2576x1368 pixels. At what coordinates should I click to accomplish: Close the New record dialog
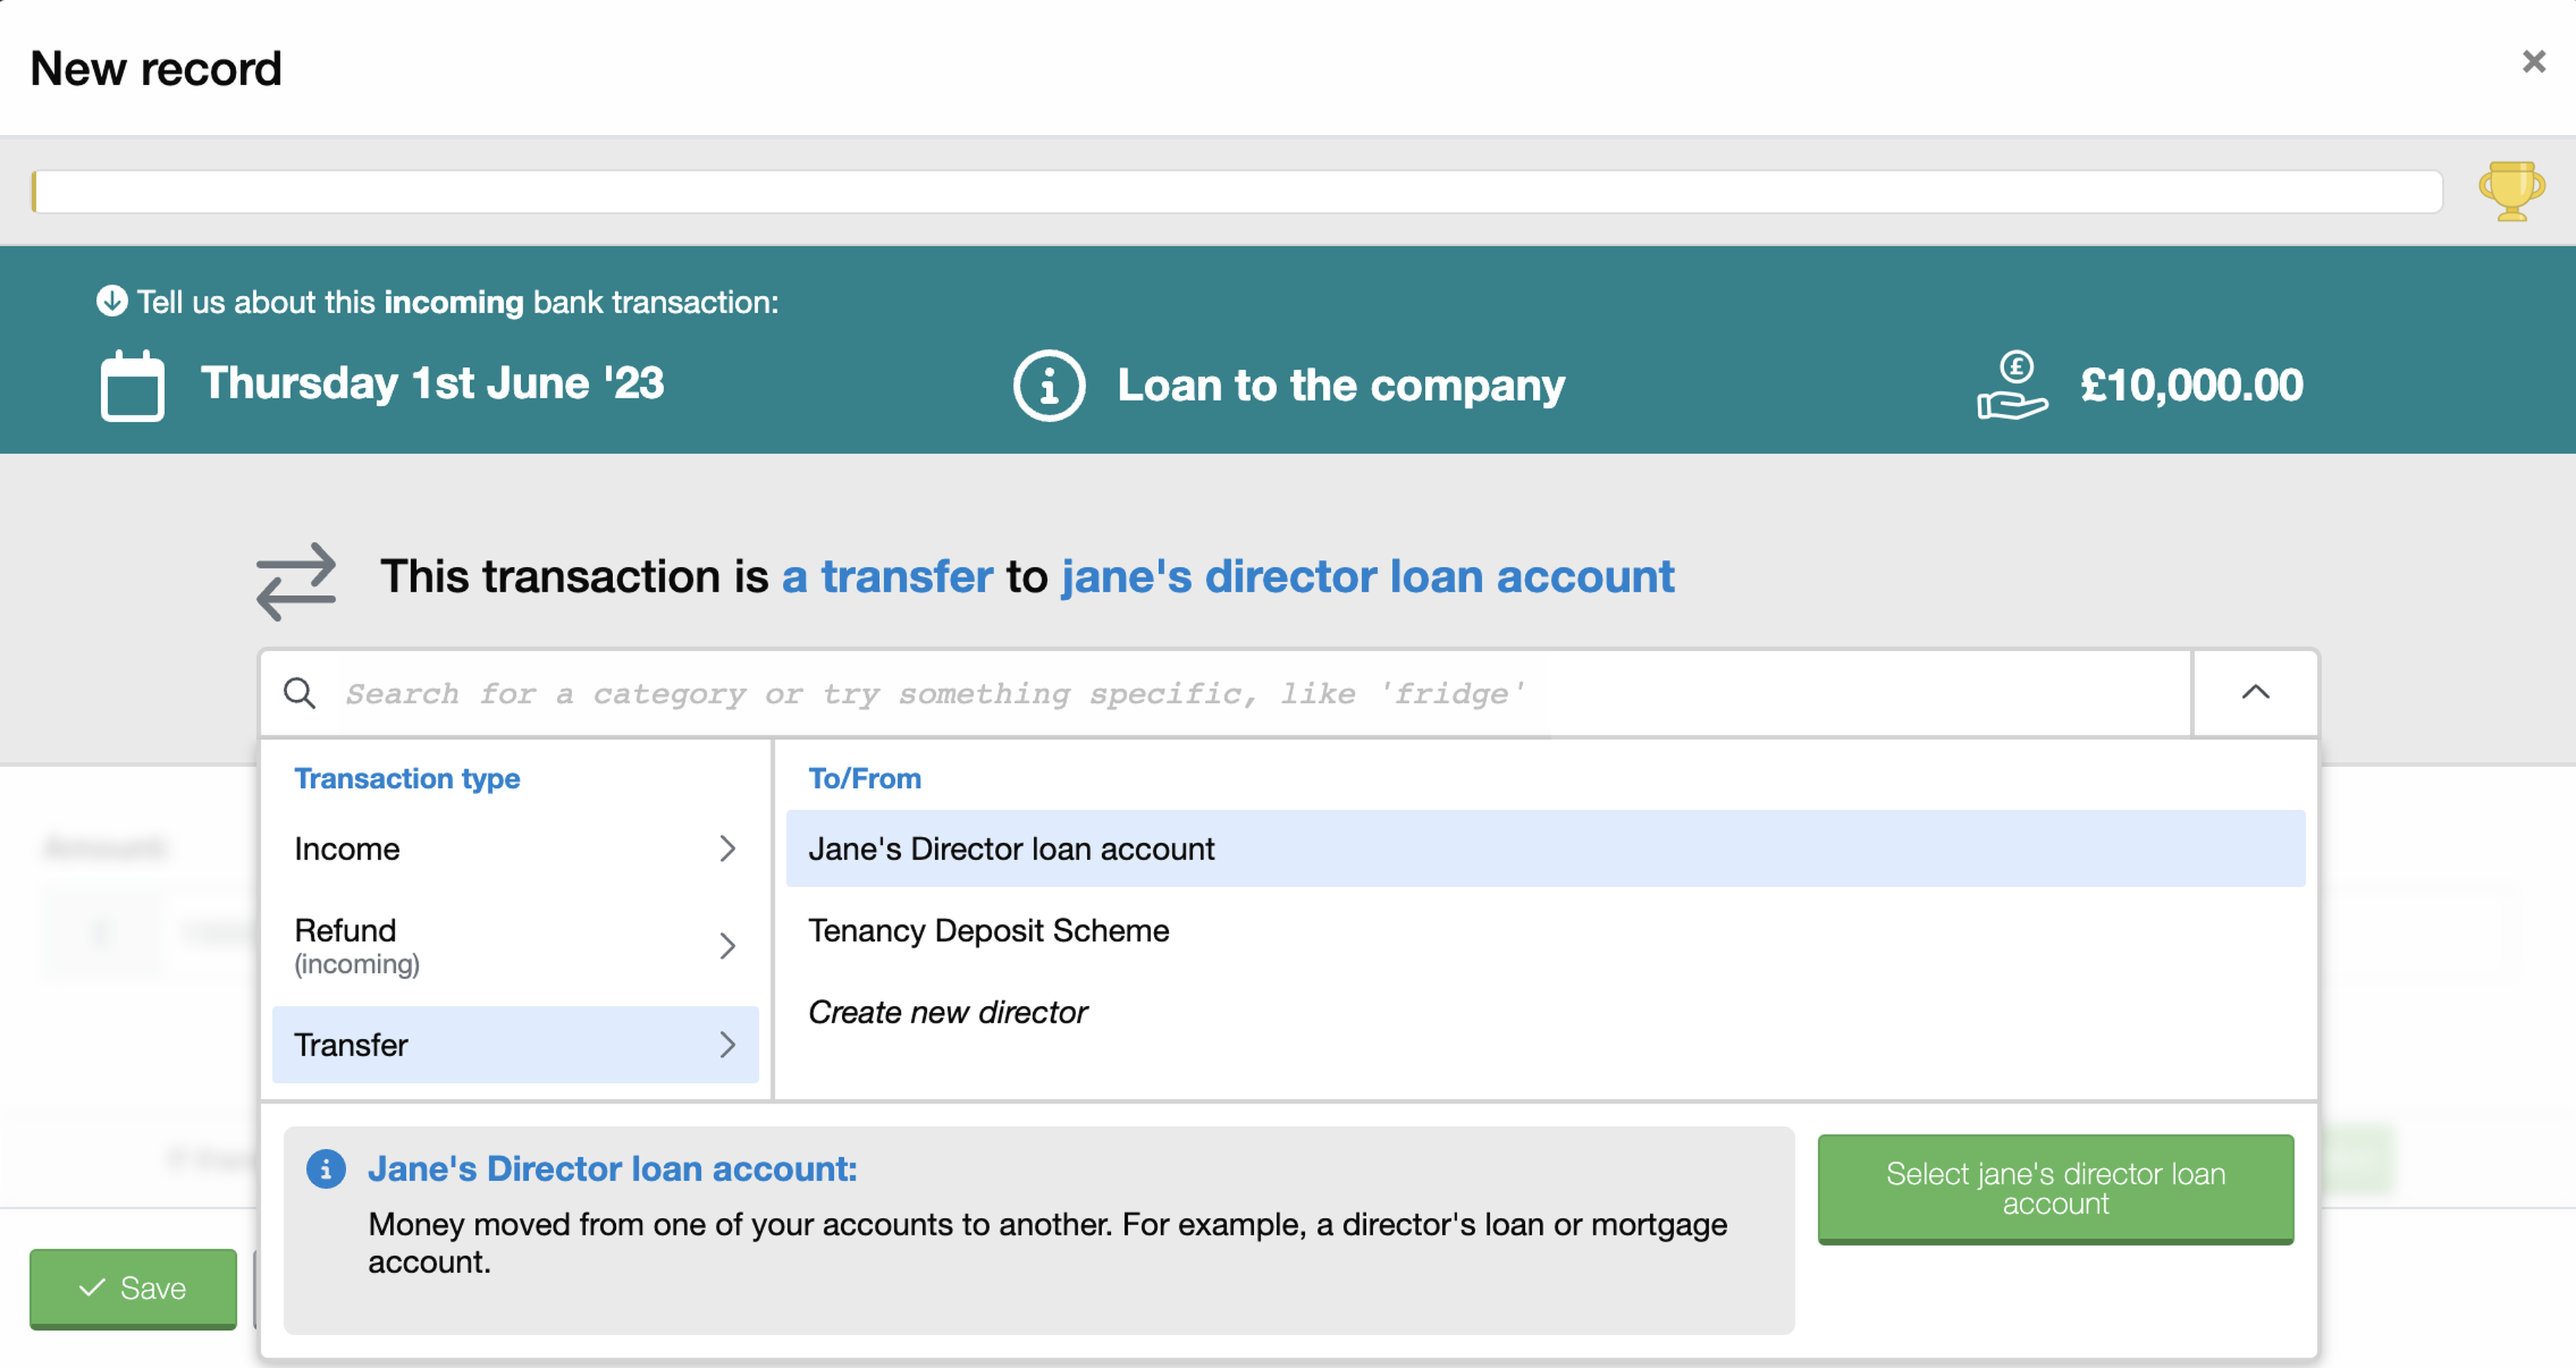point(2533,62)
